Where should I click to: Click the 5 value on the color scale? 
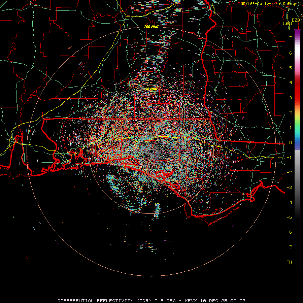coord(291,68)
